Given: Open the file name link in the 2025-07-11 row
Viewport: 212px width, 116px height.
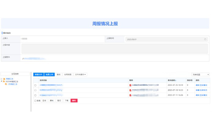Looking at the screenshot, I should (x=51, y=95).
